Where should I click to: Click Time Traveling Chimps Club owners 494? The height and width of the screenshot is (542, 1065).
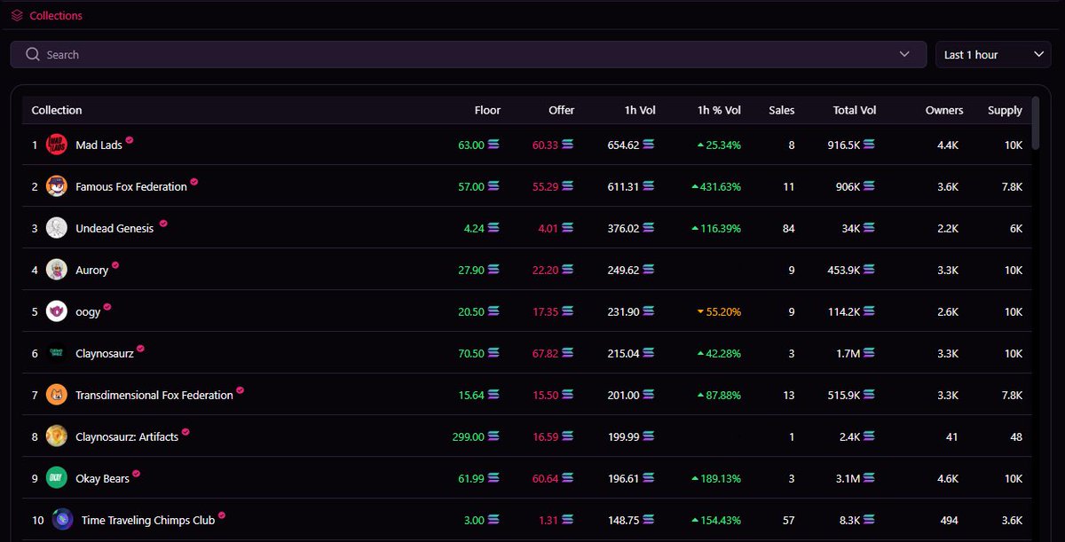tap(950, 520)
